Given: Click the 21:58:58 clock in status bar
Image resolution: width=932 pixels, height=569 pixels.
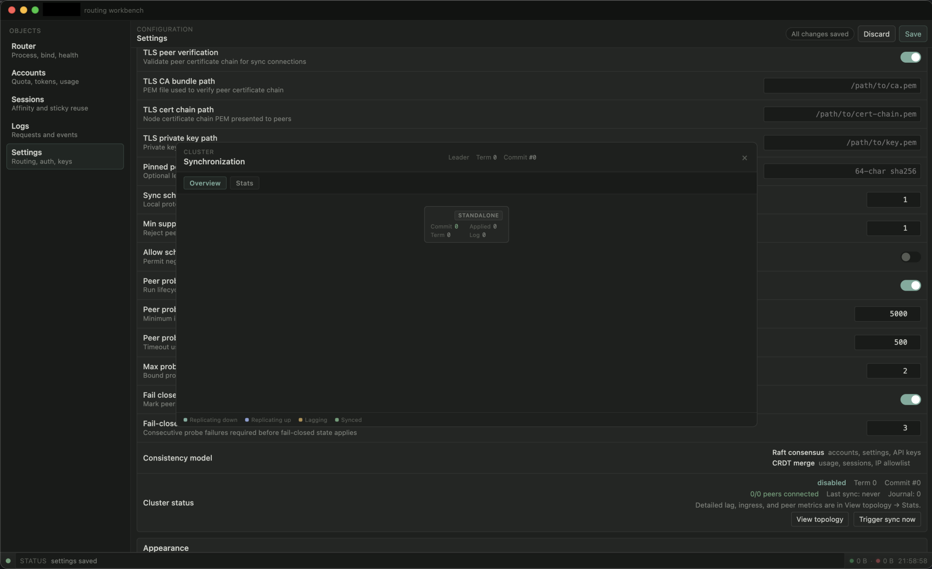Looking at the screenshot, I should tap(912, 561).
